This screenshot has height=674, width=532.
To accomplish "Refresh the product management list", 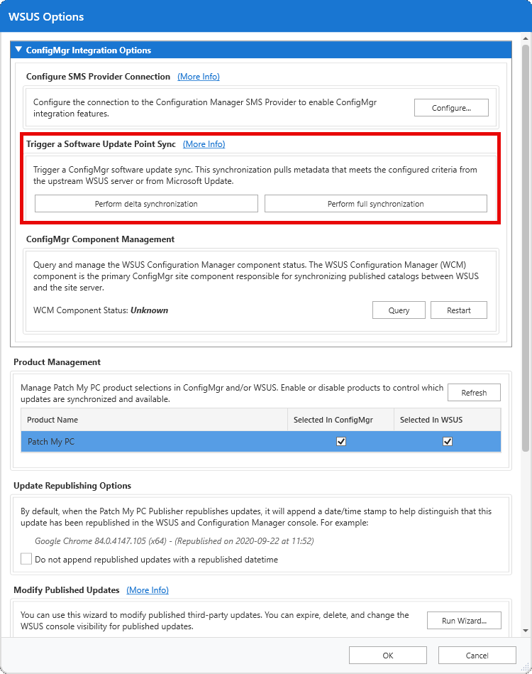I will pyautogui.click(x=473, y=393).
